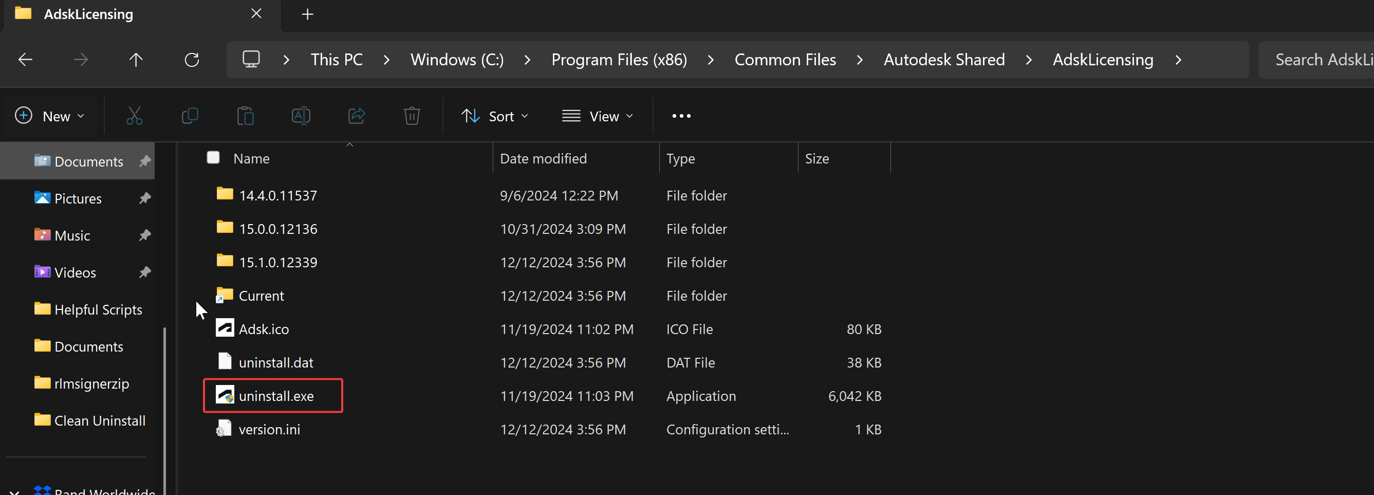Image resolution: width=1374 pixels, height=495 pixels.
Task: Open a new tab with plus button
Action: tap(307, 14)
